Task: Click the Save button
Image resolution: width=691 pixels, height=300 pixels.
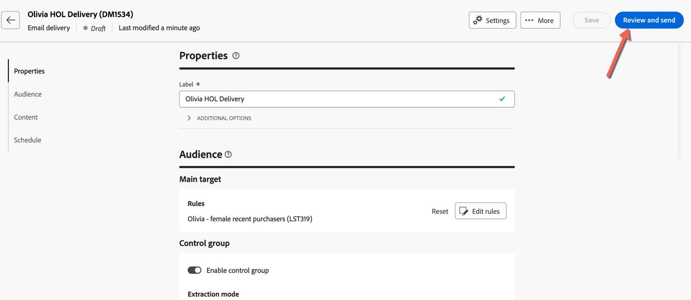Action: (x=591, y=20)
